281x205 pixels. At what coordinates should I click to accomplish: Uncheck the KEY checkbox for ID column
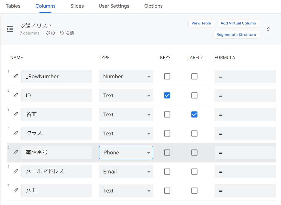[167, 95]
